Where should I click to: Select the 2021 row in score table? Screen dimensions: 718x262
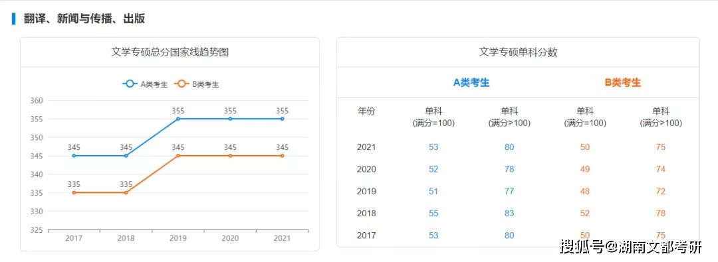(x=519, y=147)
